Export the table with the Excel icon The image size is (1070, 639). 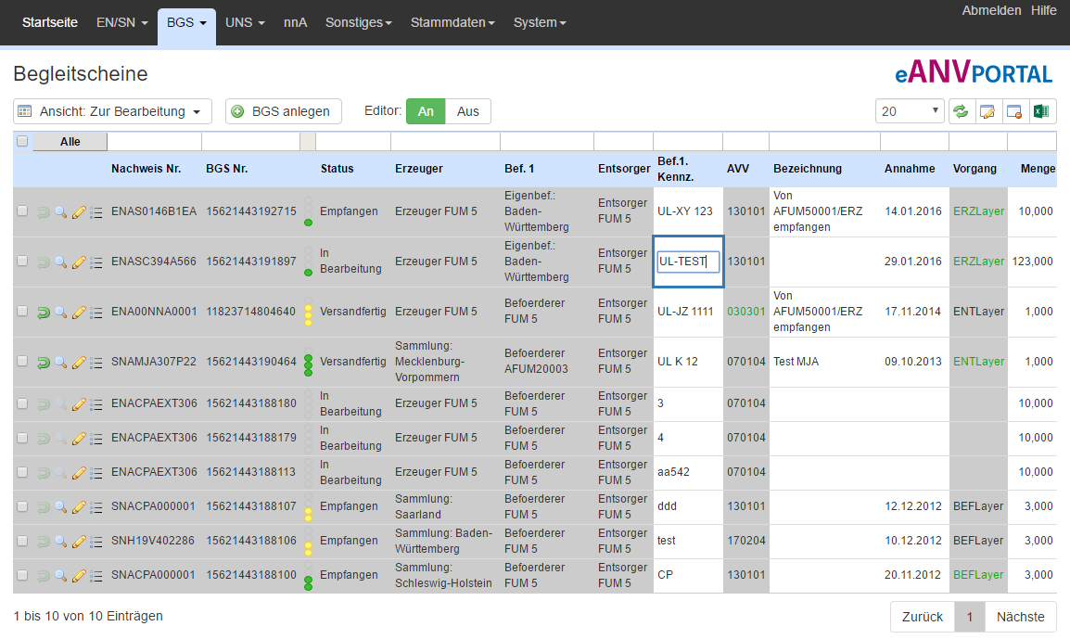[x=1041, y=111]
